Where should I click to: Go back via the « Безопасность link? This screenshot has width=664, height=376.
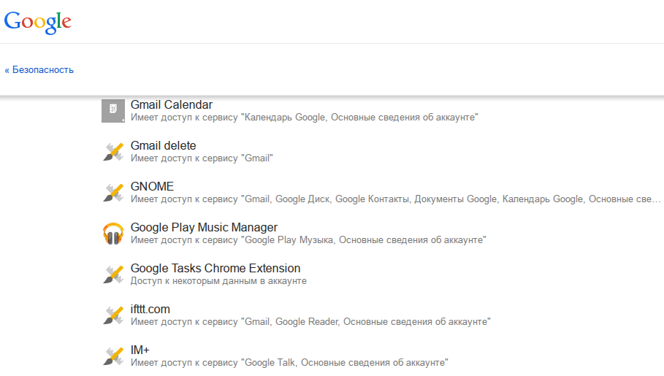click(x=39, y=70)
